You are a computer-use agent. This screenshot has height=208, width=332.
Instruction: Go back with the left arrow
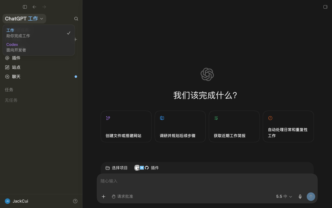click(34, 7)
